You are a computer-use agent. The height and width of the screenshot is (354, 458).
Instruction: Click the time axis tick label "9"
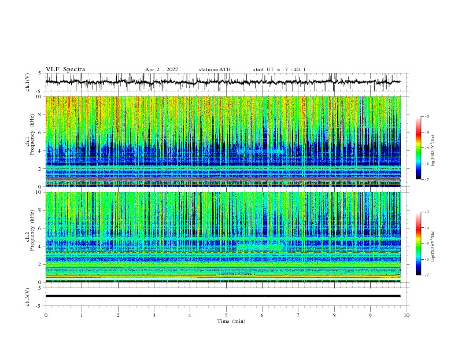[x=370, y=315]
